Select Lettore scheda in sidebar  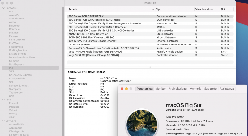pyautogui.click(x=18, y=54)
